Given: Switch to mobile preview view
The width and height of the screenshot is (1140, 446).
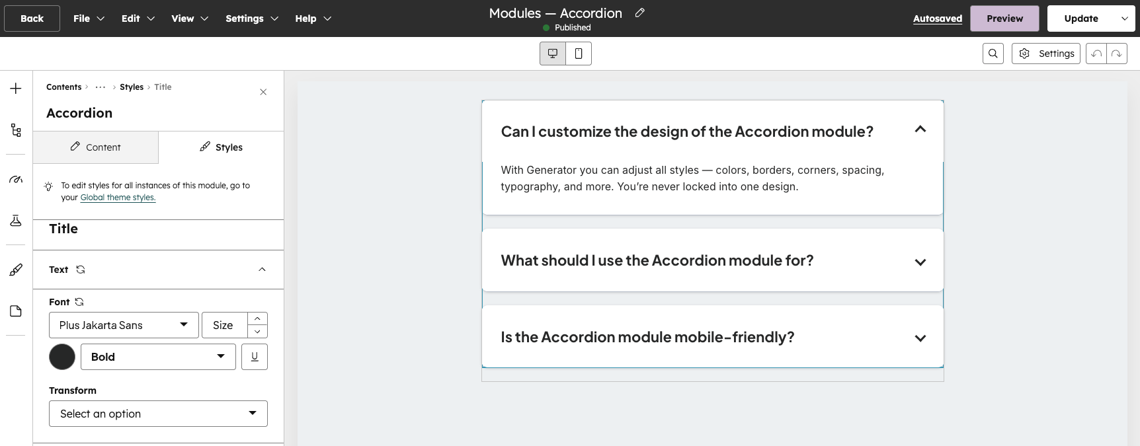Looking at the screenshot, I should point(579,54).
